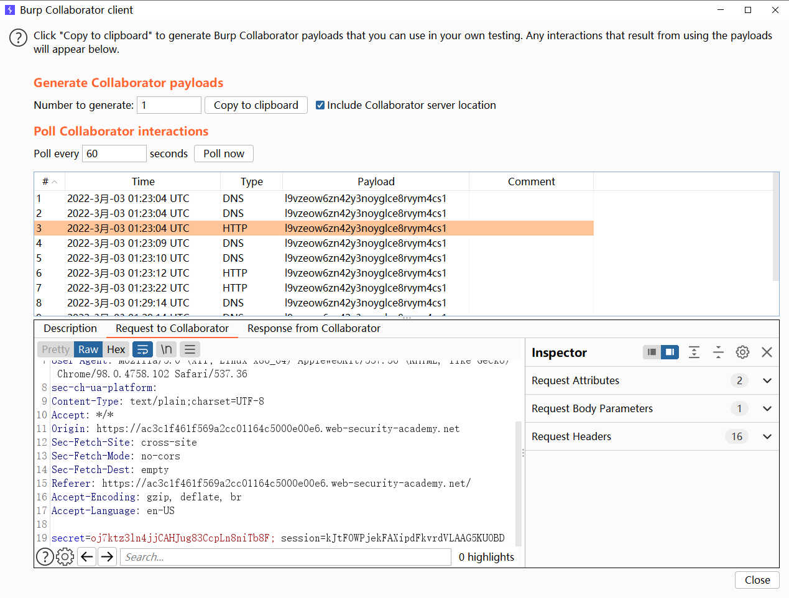Click Copy to clipboard button
The image size is (789, 598).
click(x=256, y=105)
